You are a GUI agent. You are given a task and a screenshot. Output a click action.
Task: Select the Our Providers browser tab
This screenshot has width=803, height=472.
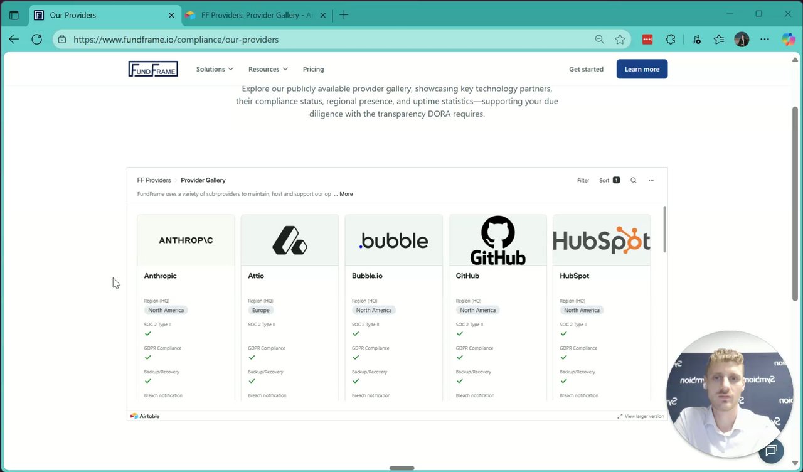point(104,15)
